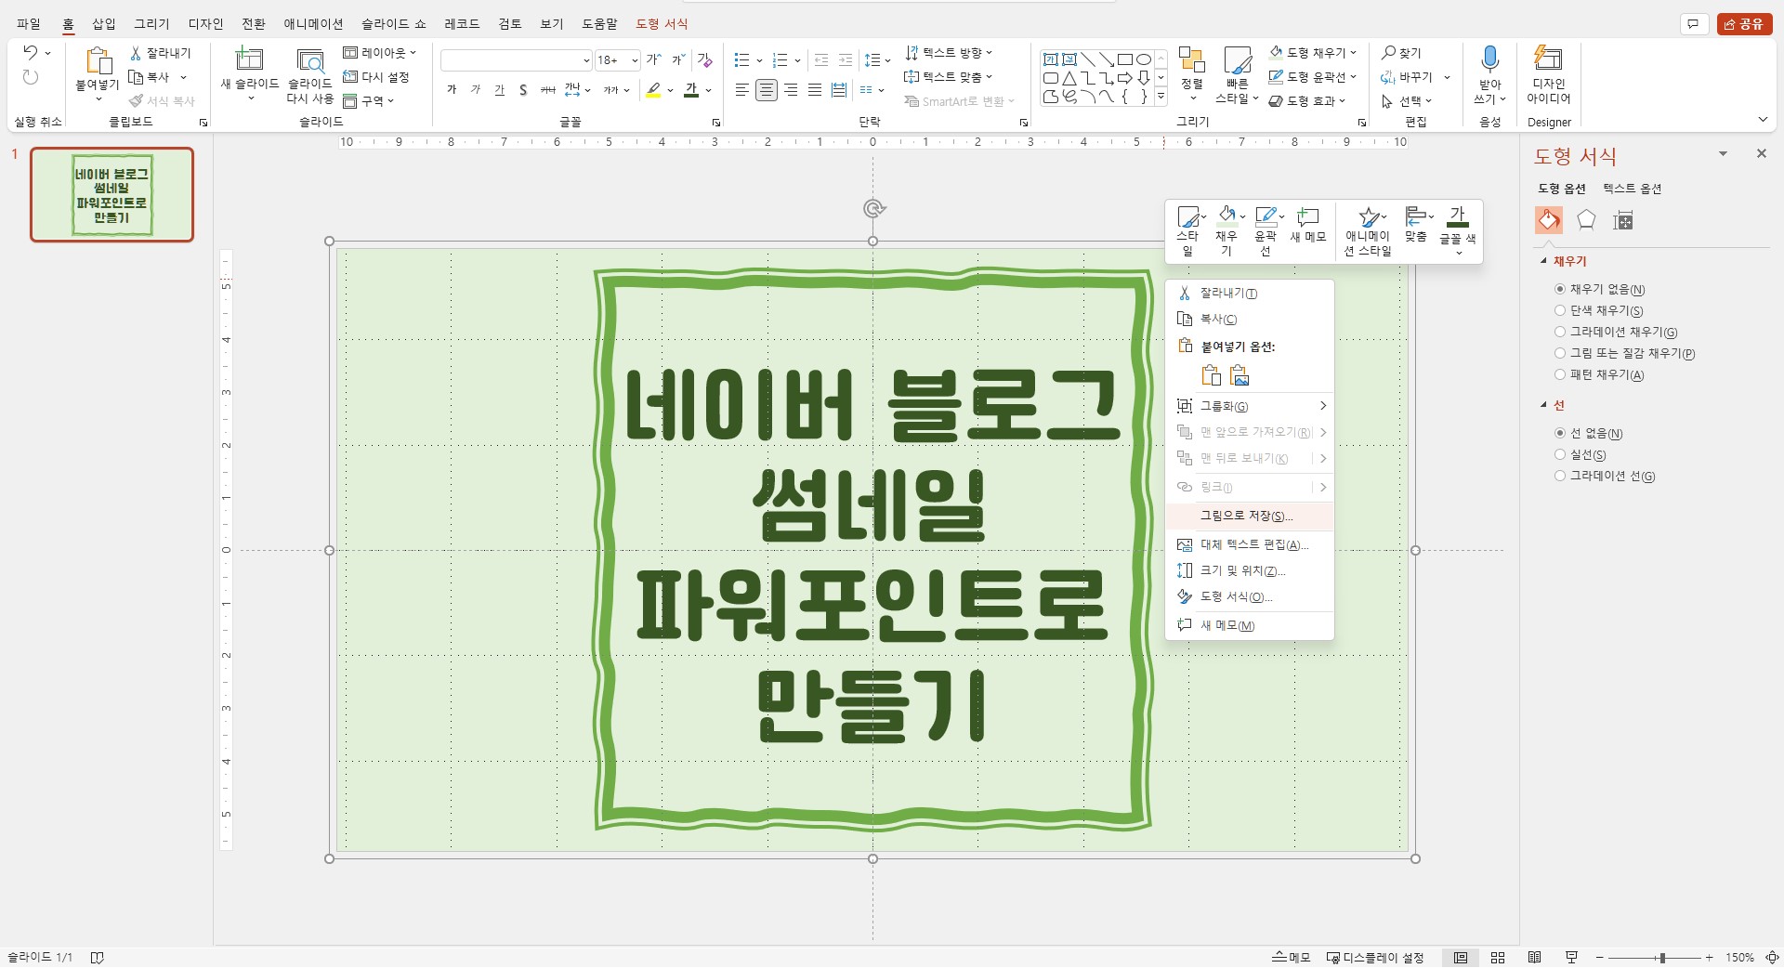Open Shape Fill (도형 채우기) dropdown

pyautogui.click(x=1313, y=53)
